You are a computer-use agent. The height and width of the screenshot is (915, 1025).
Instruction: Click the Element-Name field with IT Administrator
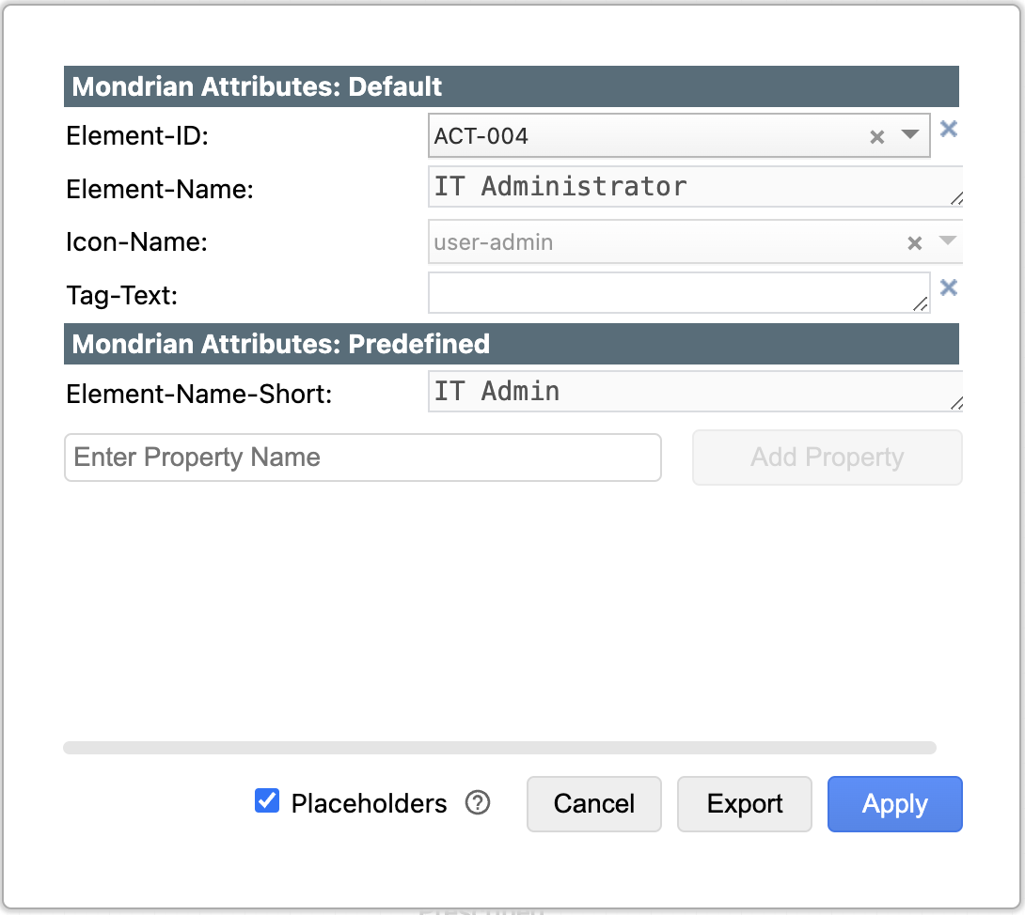click(691, 187)
